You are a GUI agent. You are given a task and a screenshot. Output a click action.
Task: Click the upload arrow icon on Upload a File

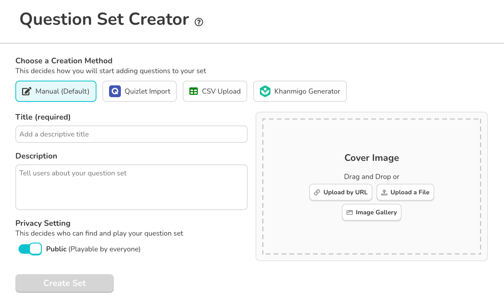click(385, 192)
